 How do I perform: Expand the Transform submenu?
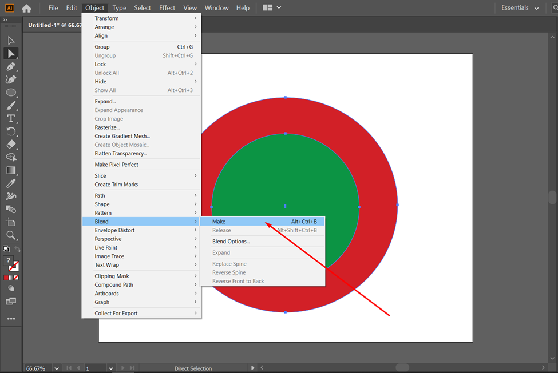pos(141,18)
